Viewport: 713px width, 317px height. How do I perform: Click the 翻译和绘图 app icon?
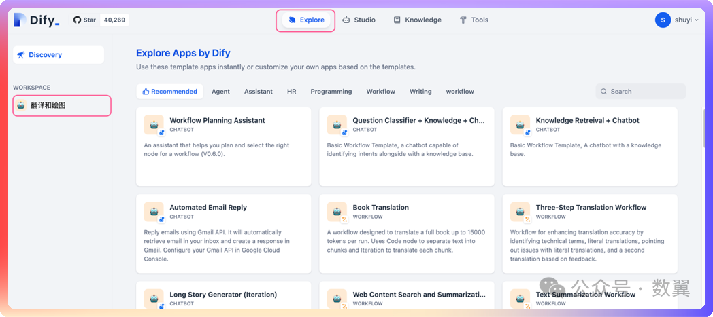click(x=21, y=105)
